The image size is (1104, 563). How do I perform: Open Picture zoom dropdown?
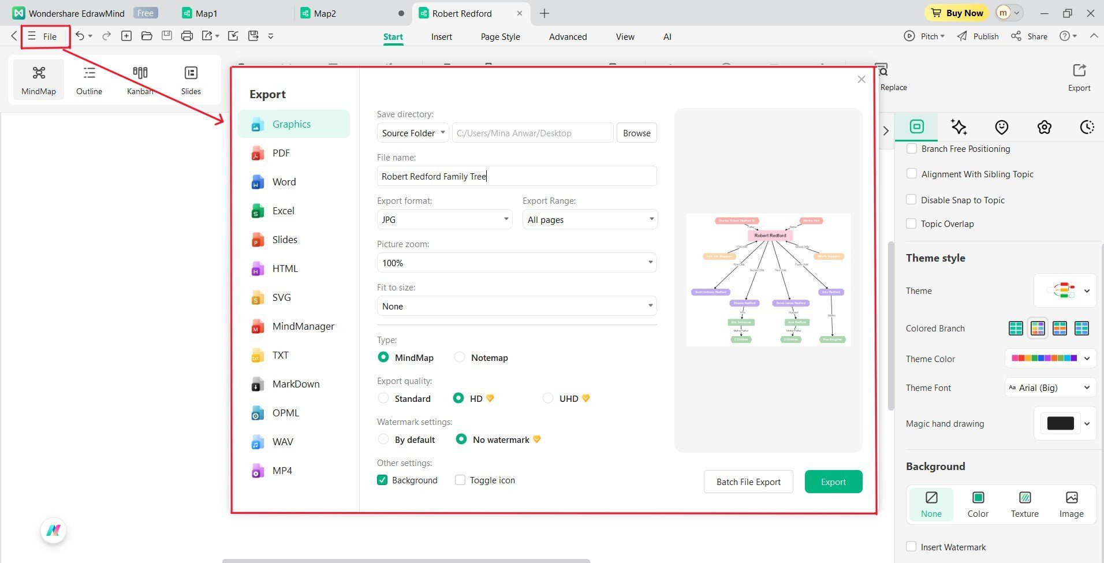click(x=517, y=263)
